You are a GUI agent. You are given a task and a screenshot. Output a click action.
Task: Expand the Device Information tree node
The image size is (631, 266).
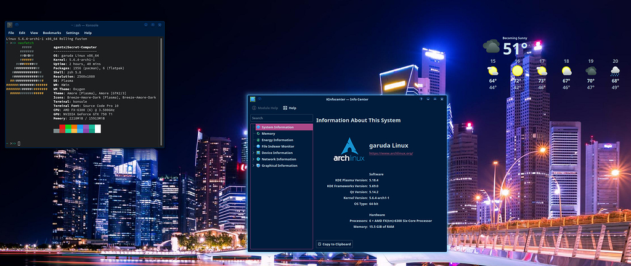(x=253, y=153)
